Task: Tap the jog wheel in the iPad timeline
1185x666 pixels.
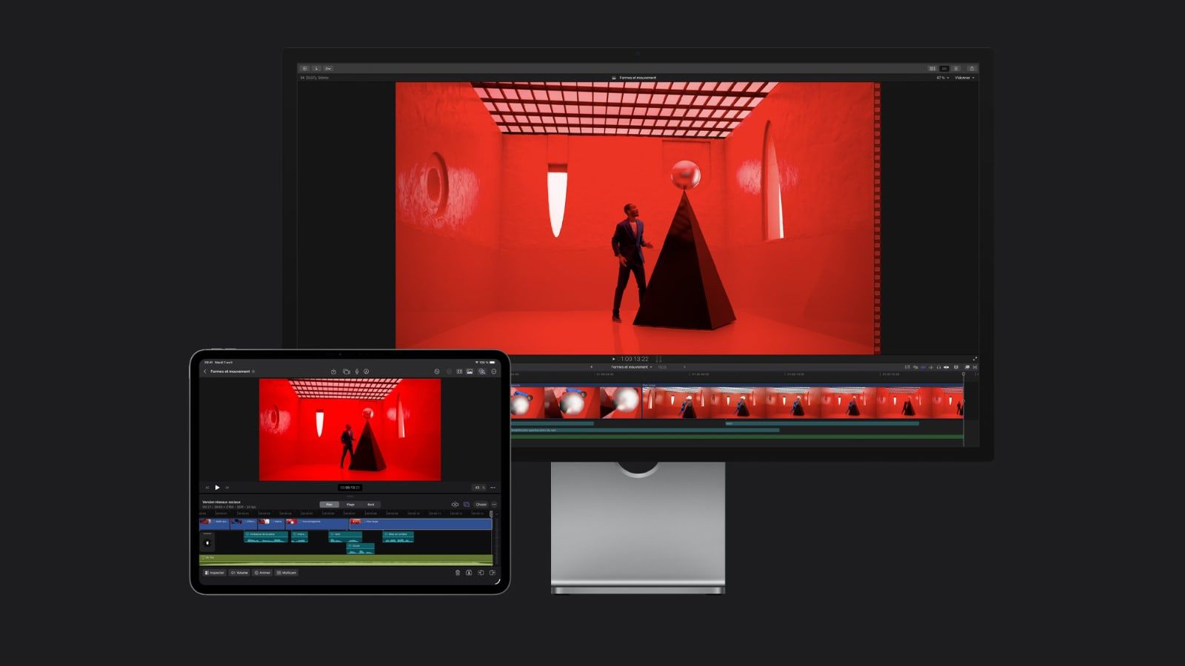Action: [207, 543]
